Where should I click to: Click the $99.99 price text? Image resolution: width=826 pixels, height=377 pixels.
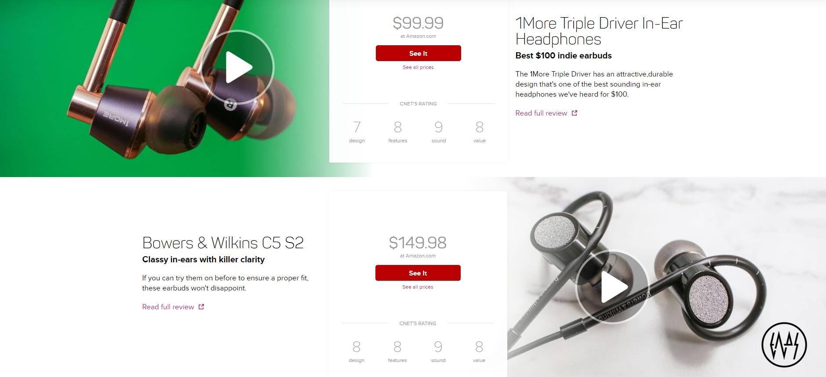click(x=418, y=23)
